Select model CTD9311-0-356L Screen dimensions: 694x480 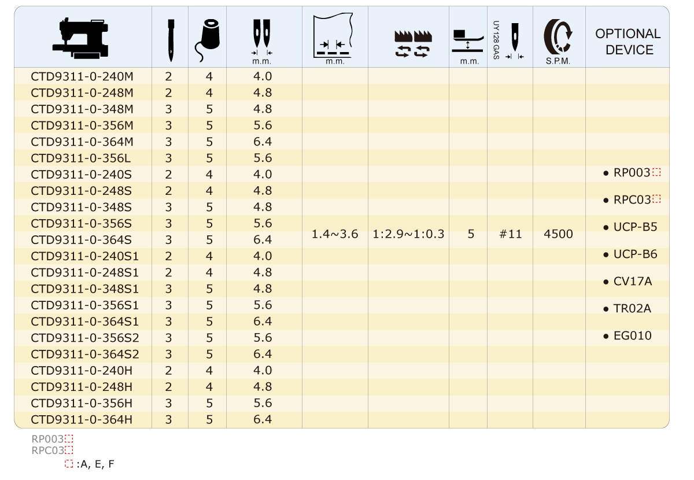click(x=83, y=158)
